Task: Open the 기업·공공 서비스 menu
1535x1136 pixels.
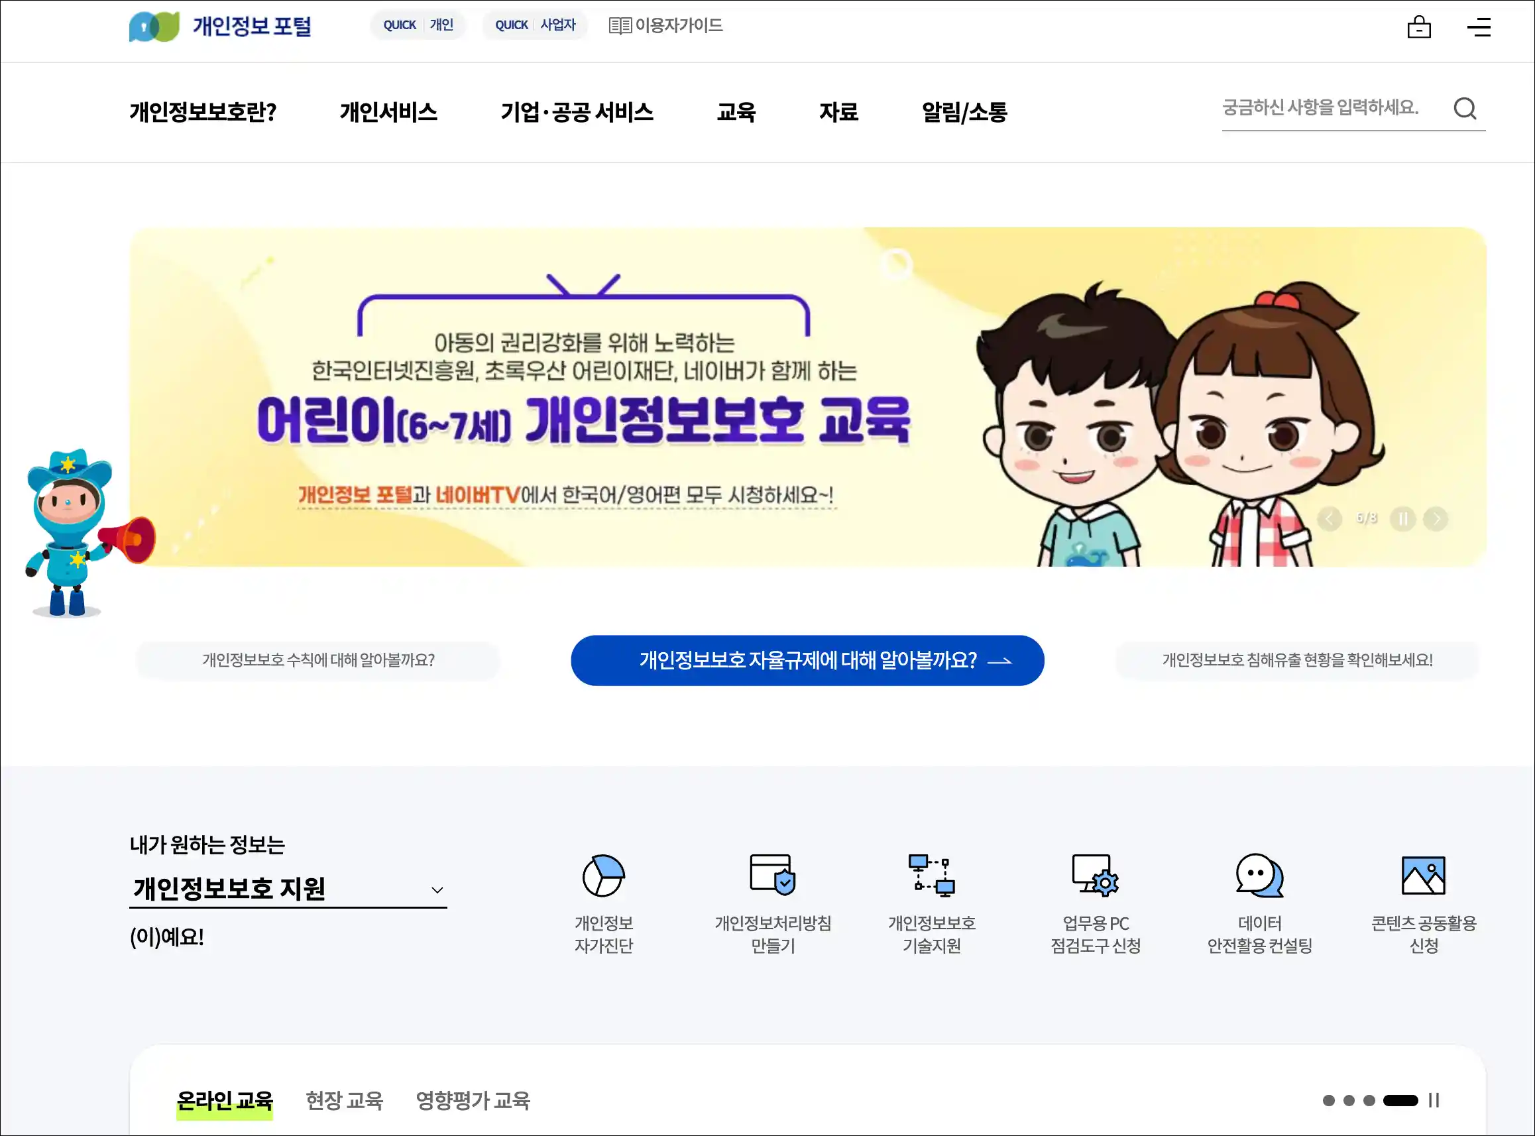Action: pyautogui.click(x=577, y=111)
